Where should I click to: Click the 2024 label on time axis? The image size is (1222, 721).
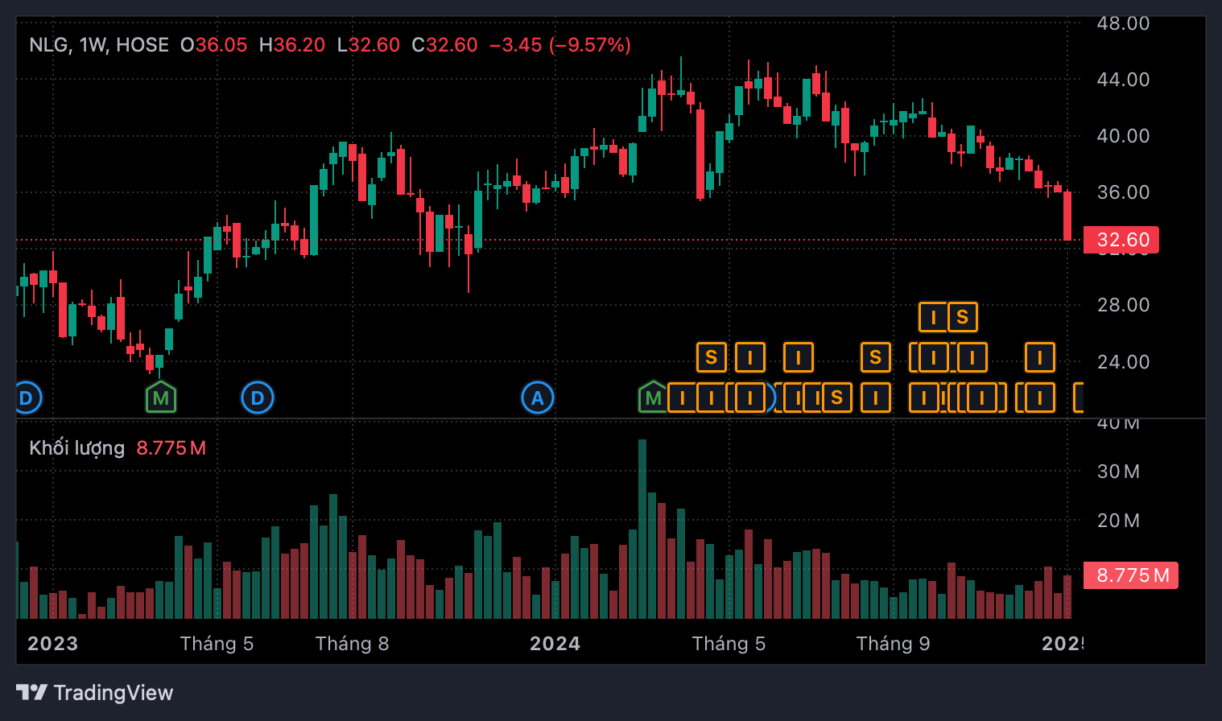[555, 644]
